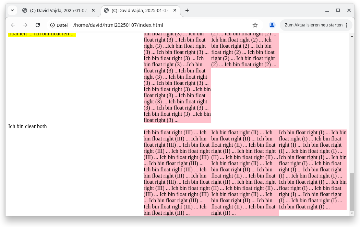Click the back navigation arrow

(x=13, y=25)
